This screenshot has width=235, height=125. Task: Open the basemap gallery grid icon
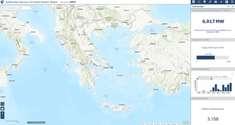point(193,2)
